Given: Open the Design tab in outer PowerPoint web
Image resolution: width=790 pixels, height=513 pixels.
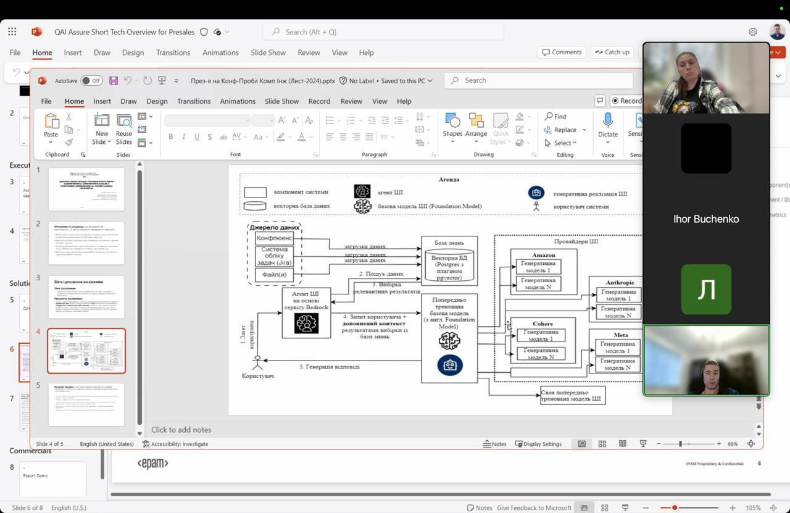Looking at the screenshot, I should click(x=133, y=52).
